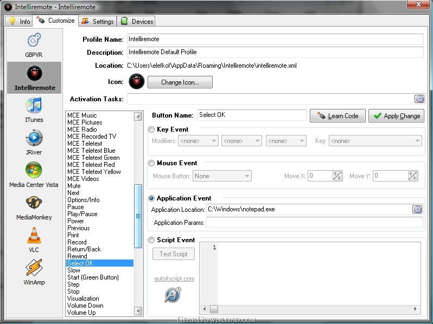Viewport: 433px width, 324px height.
Task: Select 'Select OK' highlighted item
Action: coord(100,263)
